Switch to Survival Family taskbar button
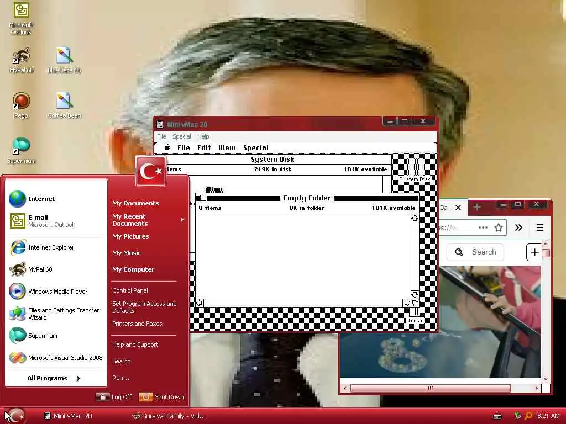 click(169, 416)
